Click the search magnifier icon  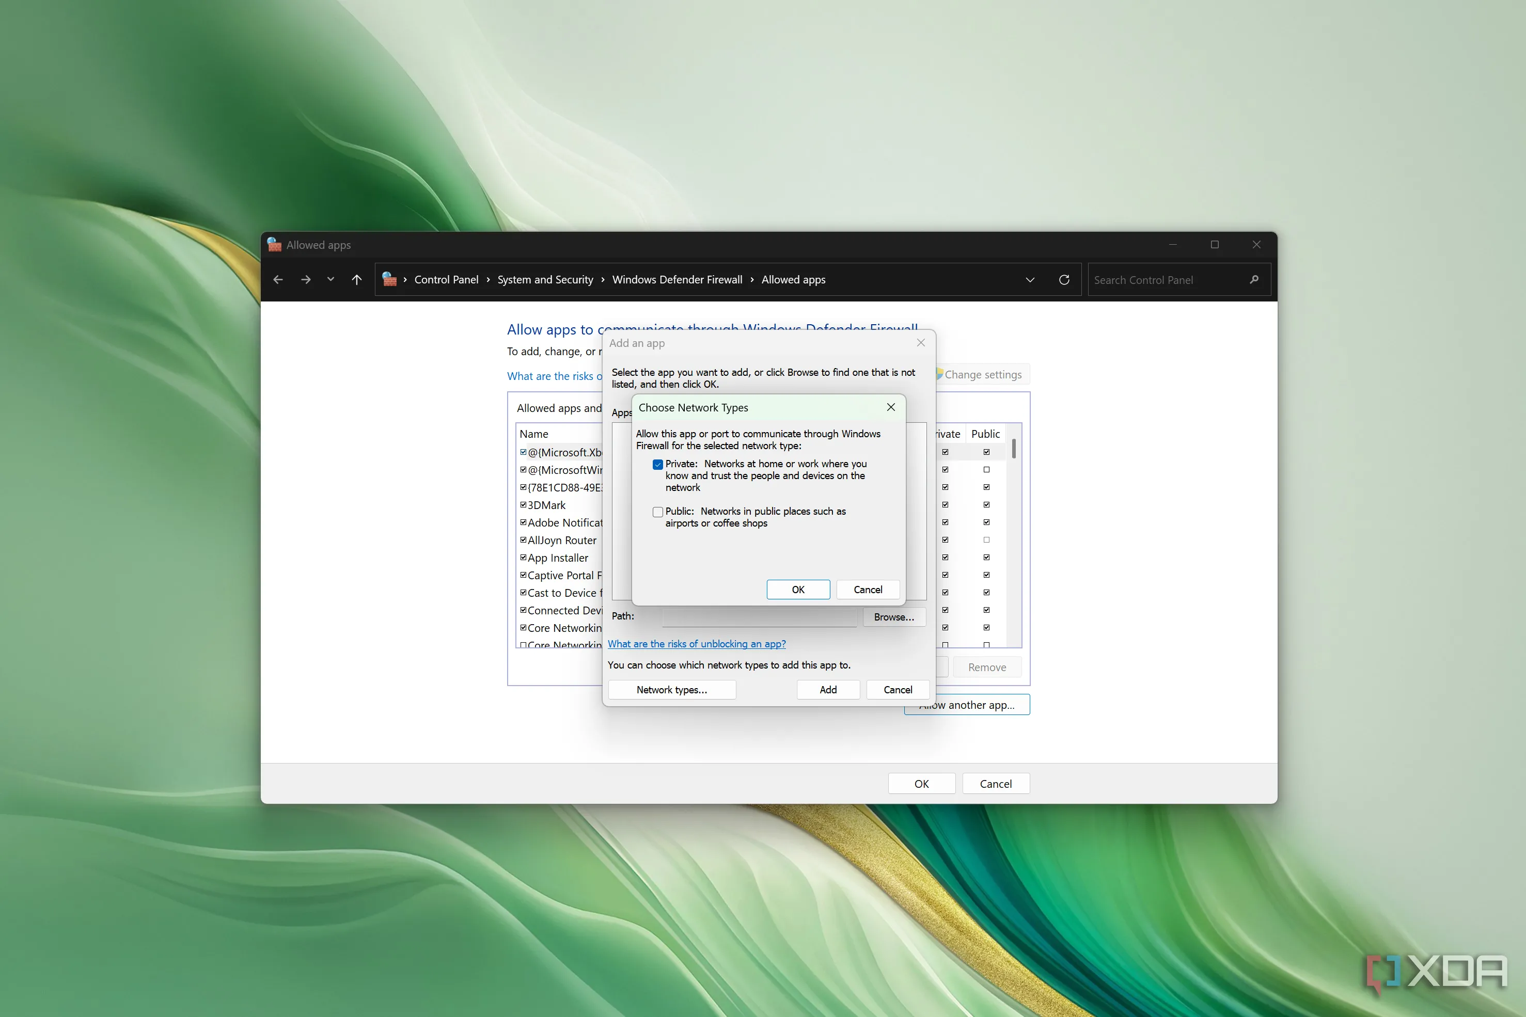[1254, 279]
